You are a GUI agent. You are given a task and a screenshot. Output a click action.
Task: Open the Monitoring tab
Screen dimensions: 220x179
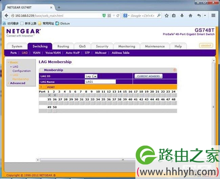coord(127,46)
